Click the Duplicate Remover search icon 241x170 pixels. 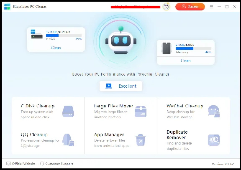click(214, 140)
